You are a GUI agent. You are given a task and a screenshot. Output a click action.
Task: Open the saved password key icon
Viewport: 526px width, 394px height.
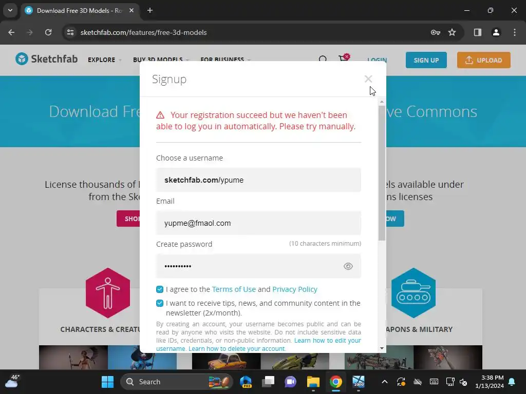435,32
